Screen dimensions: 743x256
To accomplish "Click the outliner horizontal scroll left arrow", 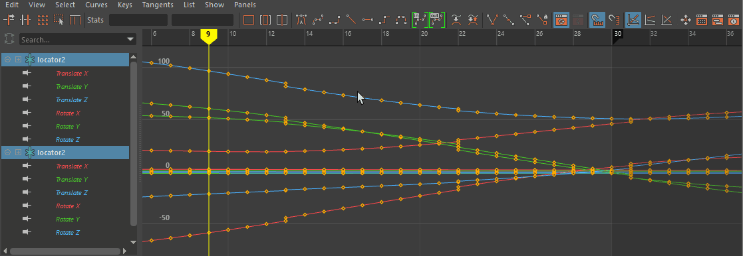I will [5, 251].
